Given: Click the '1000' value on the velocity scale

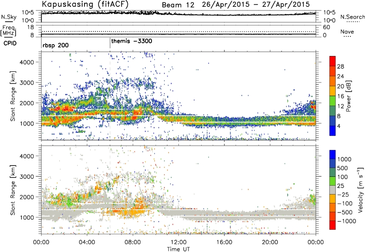Looking at the screenshot, I should click(x=344, y=159).
